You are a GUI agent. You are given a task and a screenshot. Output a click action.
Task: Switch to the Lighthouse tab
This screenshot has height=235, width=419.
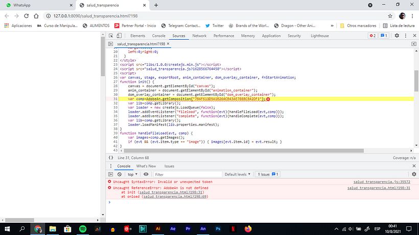(x=319, y=36)
